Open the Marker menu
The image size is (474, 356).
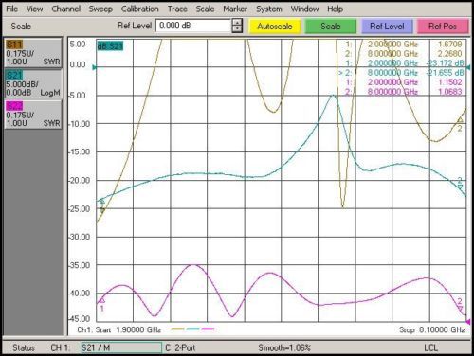(235, 9)
